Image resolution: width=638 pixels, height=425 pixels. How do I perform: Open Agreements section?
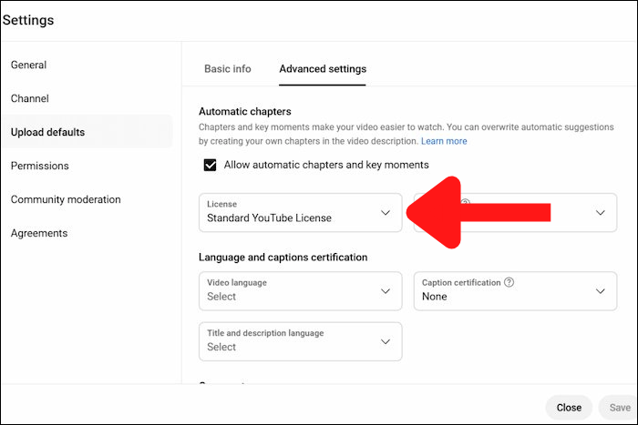click(x=39, y=233)
